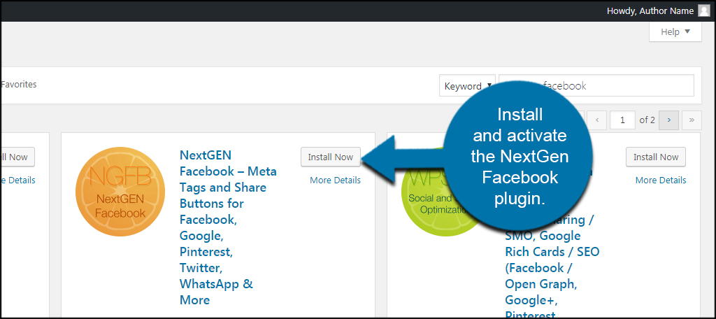Image resolution: width=716 pixels, height=319 pixels.
Task: Open the NextGEN Facebook plugin title link
Action: tap(229, 227)
